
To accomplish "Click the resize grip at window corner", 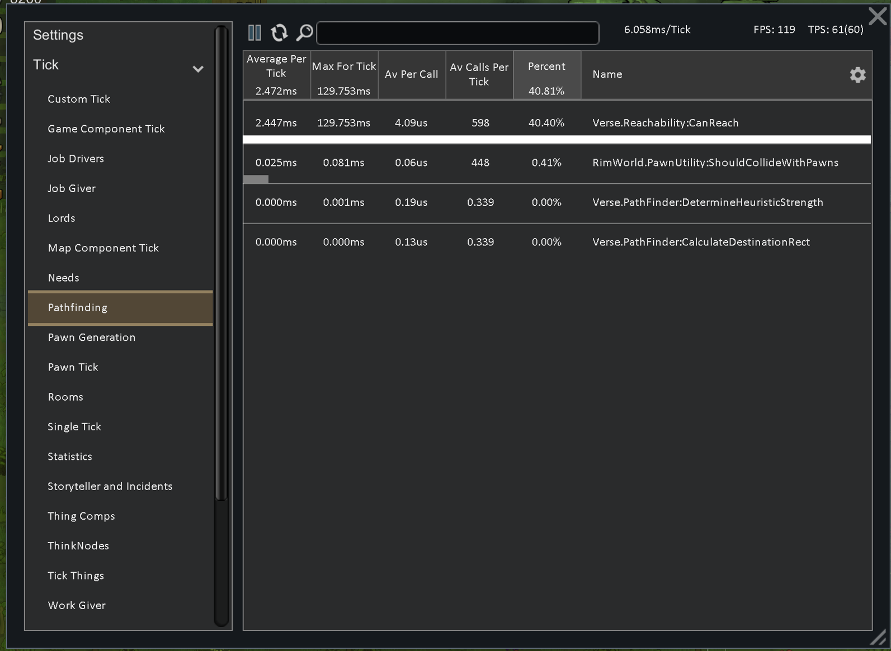I will point(879,636).
